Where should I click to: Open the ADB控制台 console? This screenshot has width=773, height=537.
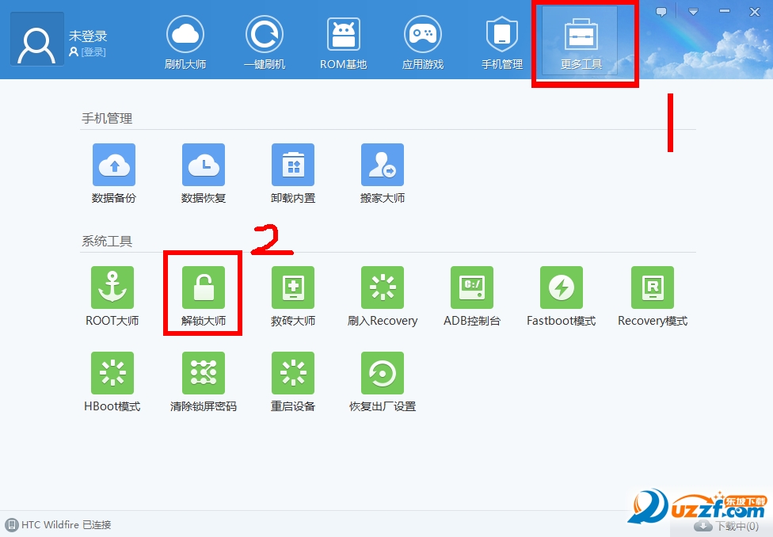click(x=471, y=288)
